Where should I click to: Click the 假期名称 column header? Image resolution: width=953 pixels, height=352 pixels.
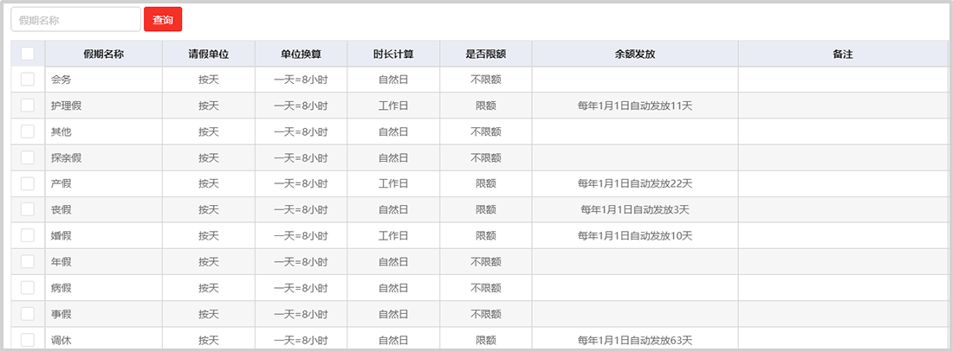103,54
